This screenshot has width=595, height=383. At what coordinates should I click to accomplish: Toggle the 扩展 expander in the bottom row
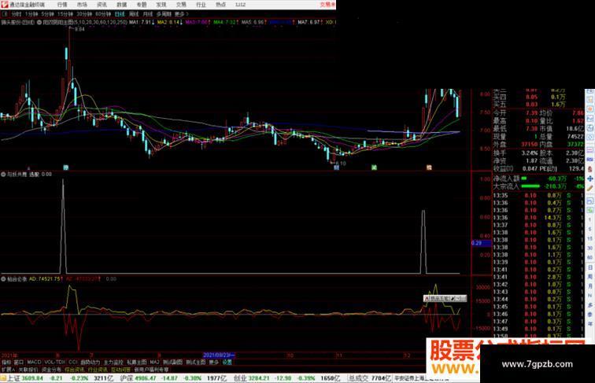(x=8, y=370)
